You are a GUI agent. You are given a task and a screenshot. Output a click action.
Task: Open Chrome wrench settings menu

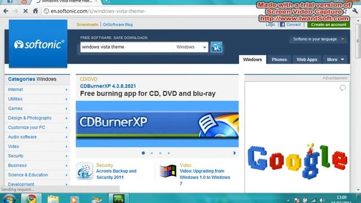(355, 11)
